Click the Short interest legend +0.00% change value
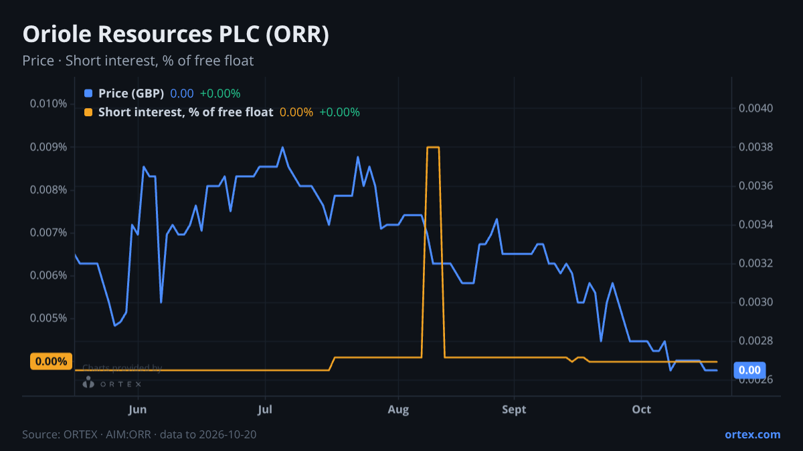Screen dimensions: 803x451 [x=339, y=112]
